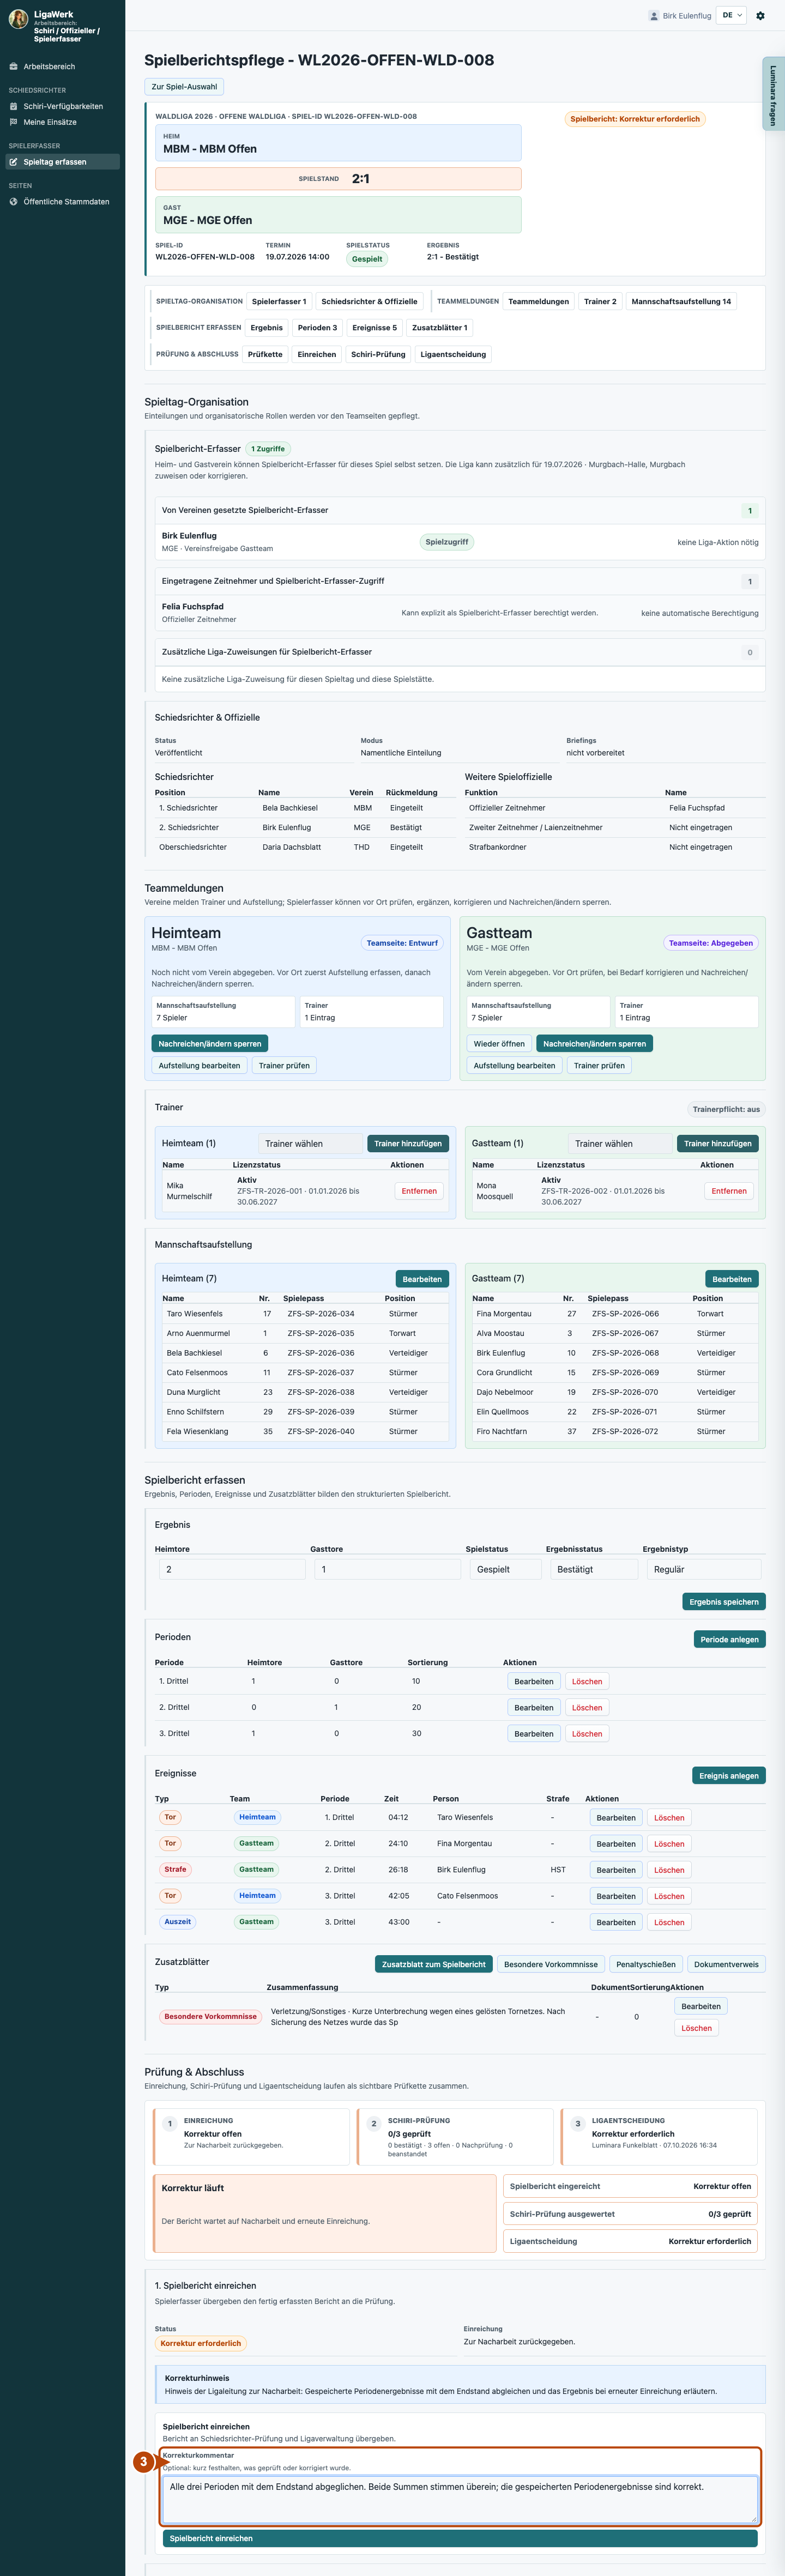The height and width of the screenshot is (2576, 785).
Task: Click the Dokumentverweis button
Action: pos(727,1964)
